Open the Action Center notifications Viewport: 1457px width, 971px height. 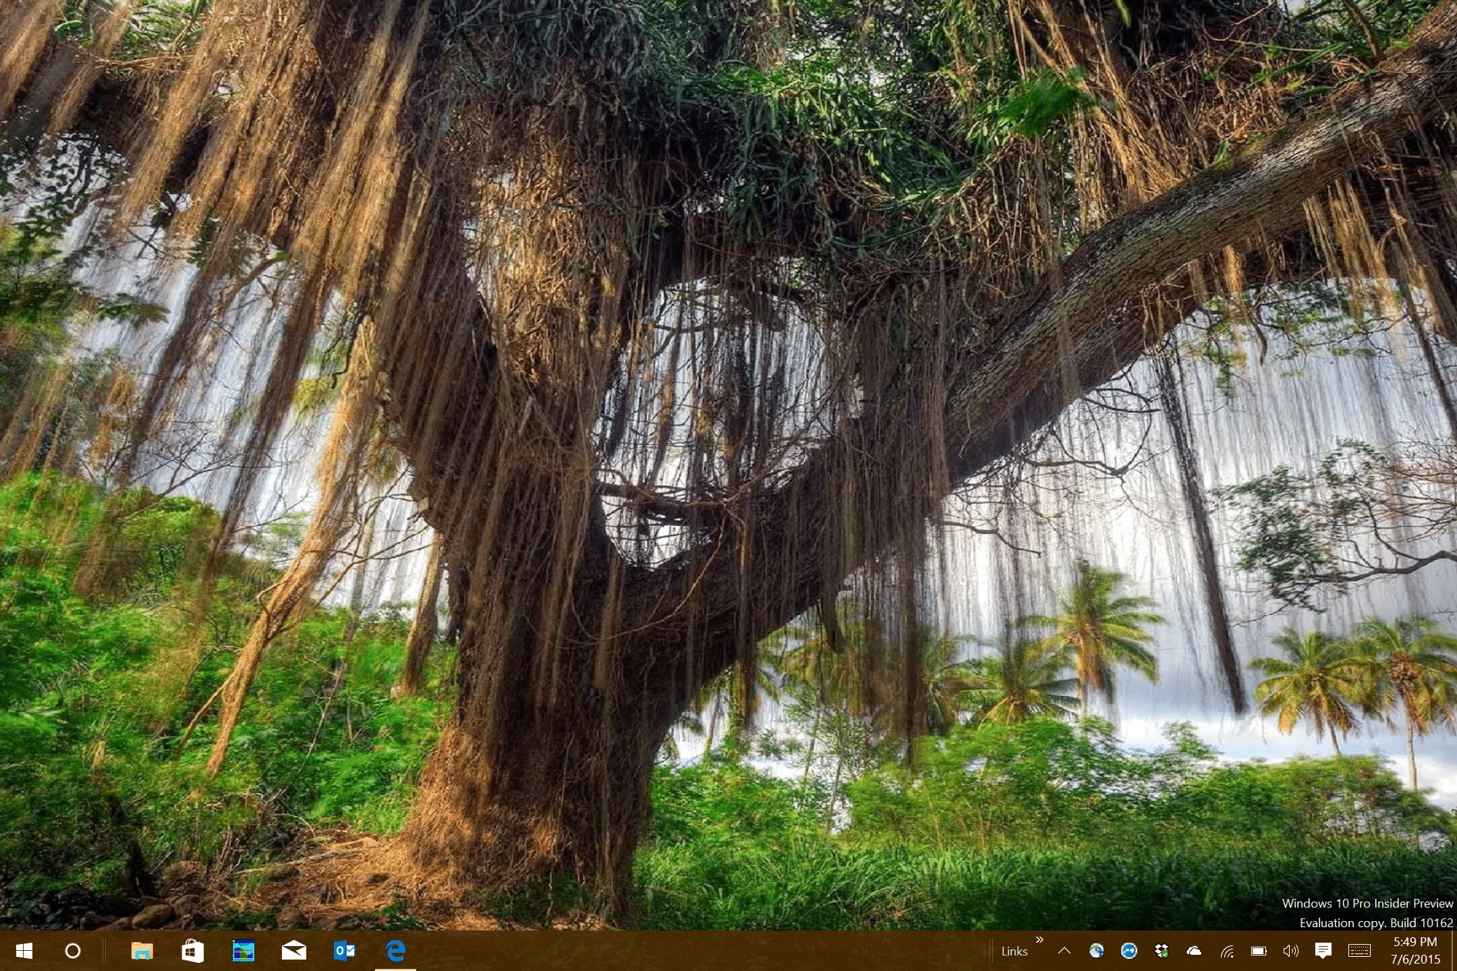(1323, 951)
